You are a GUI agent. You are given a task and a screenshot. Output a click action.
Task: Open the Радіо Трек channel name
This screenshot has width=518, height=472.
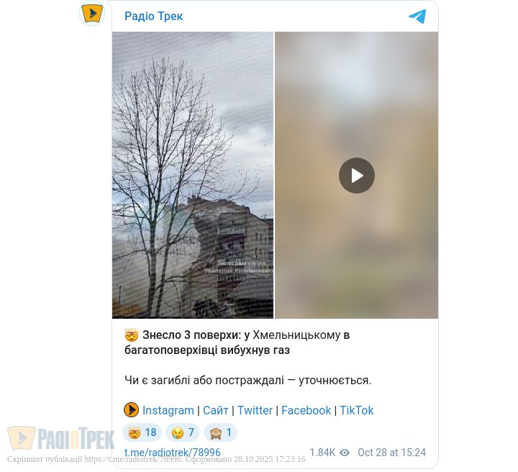[x=154, y=16]
